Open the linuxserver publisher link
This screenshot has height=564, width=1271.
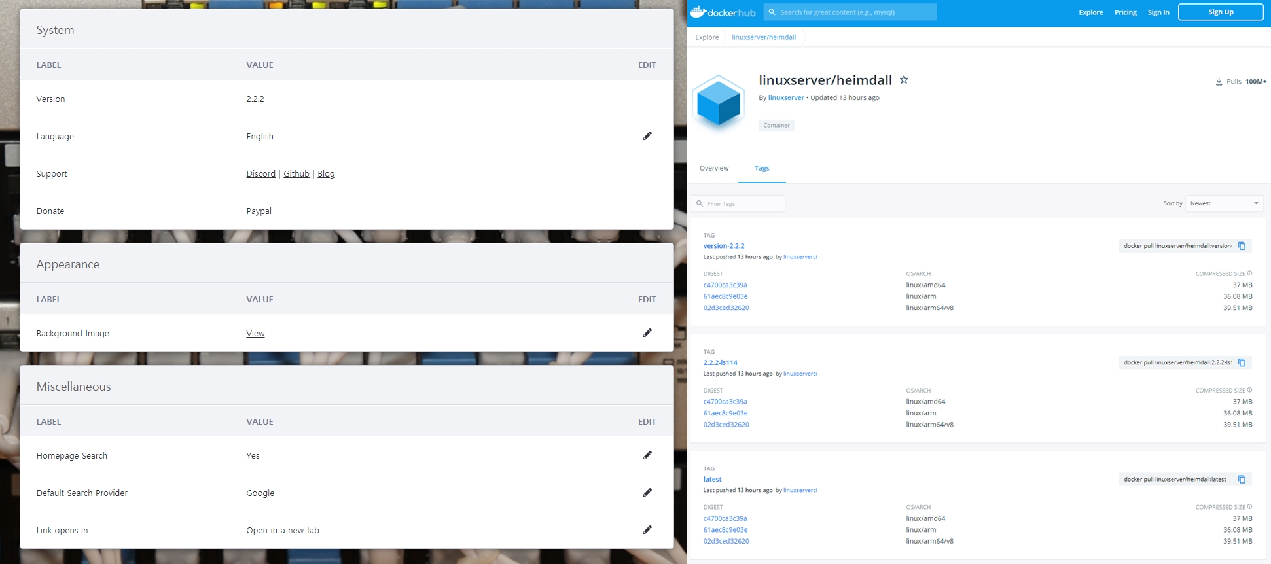click(786, 97)
